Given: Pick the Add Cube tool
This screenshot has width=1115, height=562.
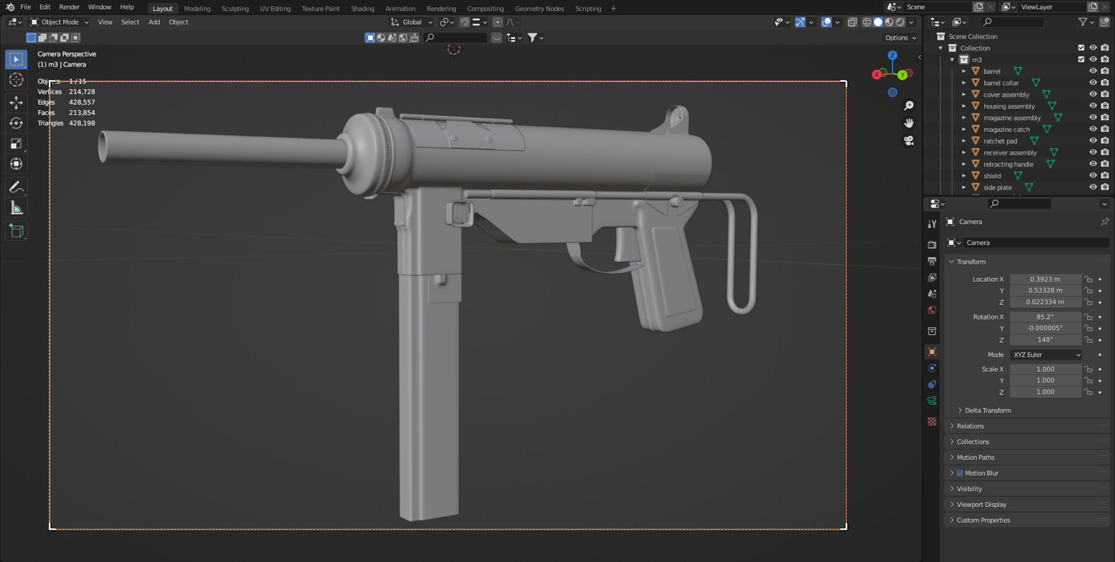Looking at the screenshot, I should coord(15,230).
